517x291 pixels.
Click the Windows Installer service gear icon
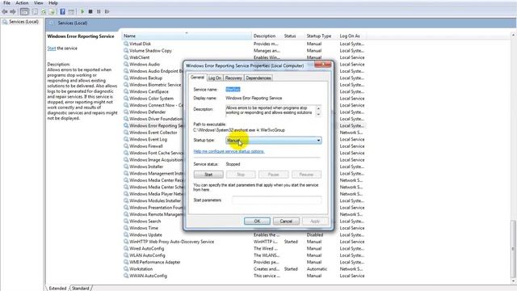tap(126, 167)
